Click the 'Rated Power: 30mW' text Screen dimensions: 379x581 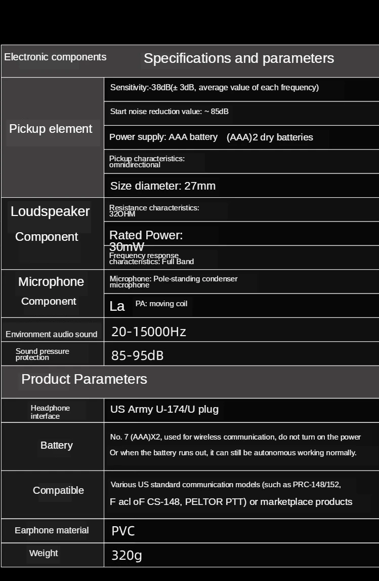[x=146, y=240]
